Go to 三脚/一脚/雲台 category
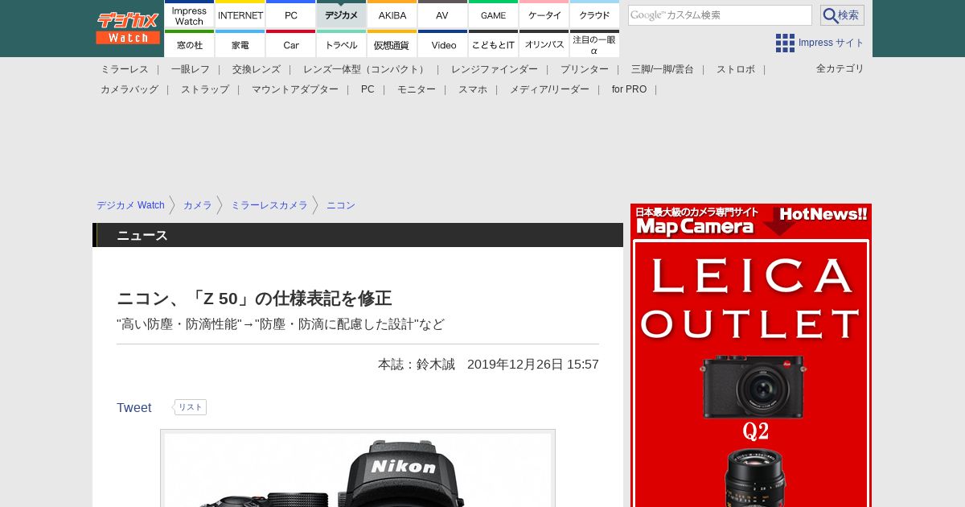 point(663,69)
